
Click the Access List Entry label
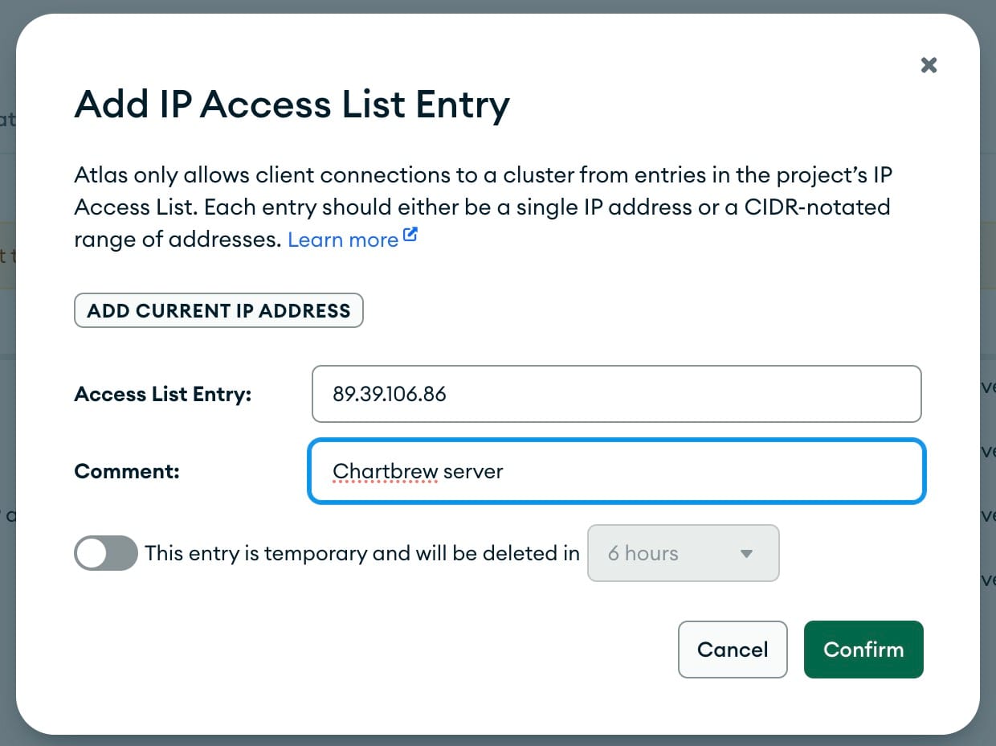(163, 394)
